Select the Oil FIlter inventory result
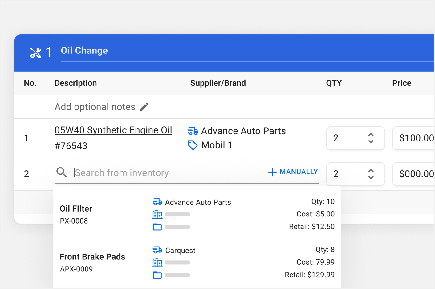435x289 pixels. pyautogui.click(x=197, y=214)
